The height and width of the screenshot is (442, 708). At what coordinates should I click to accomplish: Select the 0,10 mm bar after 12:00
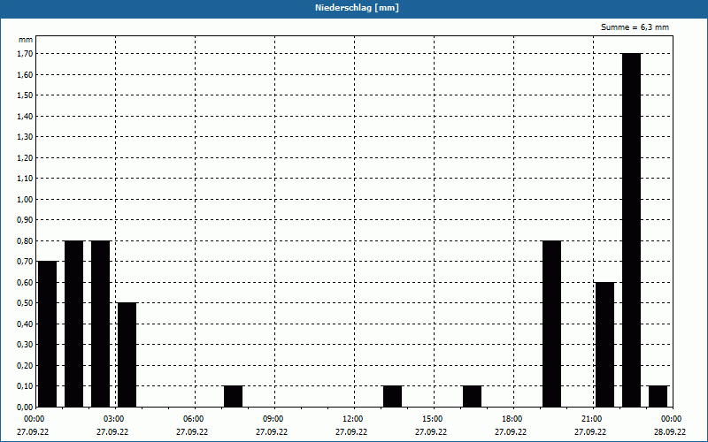click(x=392, y=396)
